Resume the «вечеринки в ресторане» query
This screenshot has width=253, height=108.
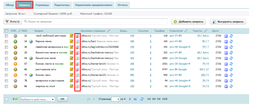tap(226, 81)
